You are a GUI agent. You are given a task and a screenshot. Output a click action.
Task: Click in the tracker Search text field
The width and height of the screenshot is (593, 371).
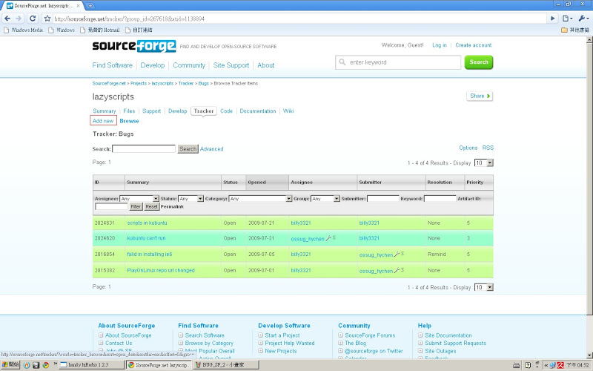point(144,149)
